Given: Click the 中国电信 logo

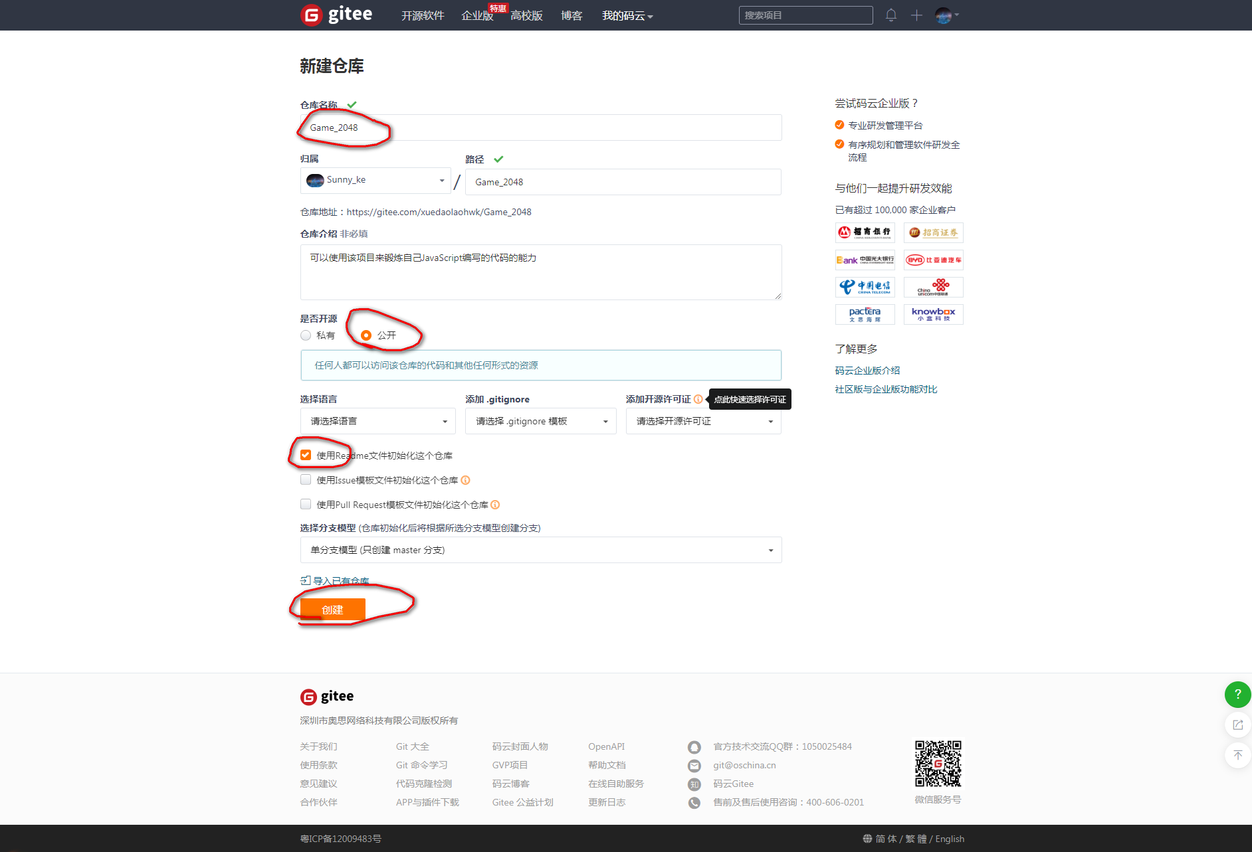Looking at the screenshot, I should click(865, 287).
